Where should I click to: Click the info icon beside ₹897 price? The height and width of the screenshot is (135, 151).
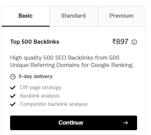point(134,42)
